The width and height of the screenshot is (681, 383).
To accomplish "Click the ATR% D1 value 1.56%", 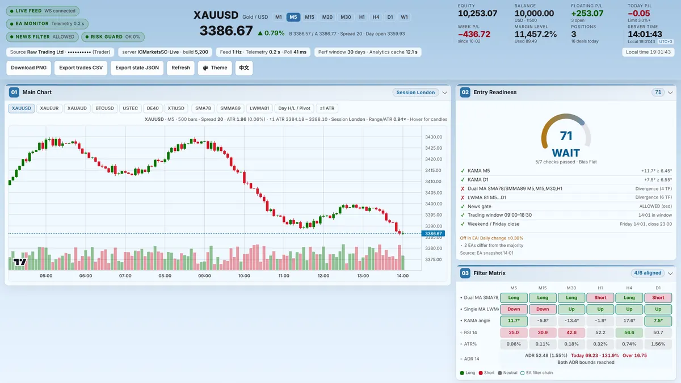I will pyautogui.click(x=658, y=344).
